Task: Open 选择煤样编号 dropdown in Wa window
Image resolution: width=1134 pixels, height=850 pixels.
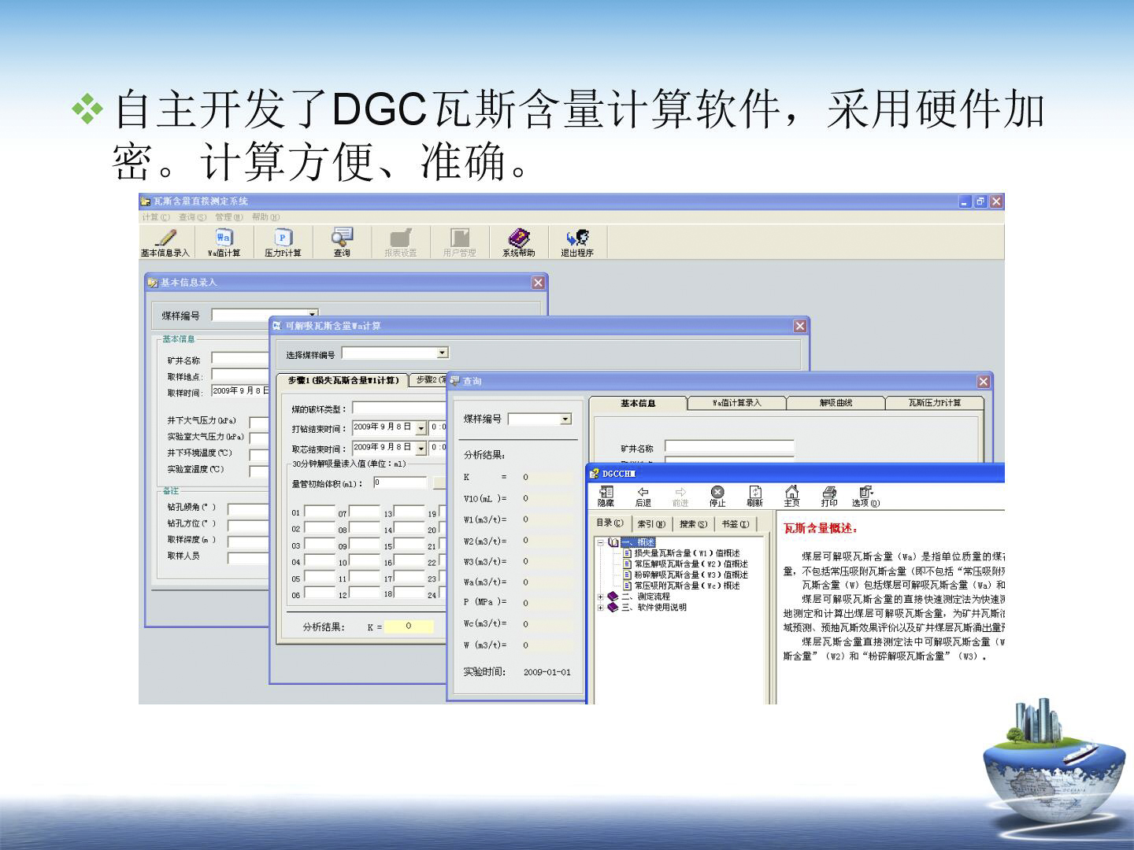Action: click(442, 353)
